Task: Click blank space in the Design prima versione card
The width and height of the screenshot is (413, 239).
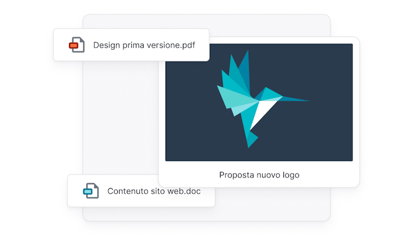Action: pos(201,53)
